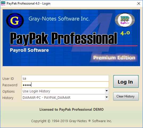Open the Use Login History combo box
This screenshot has height=128, width=143.
coord(65,91)
